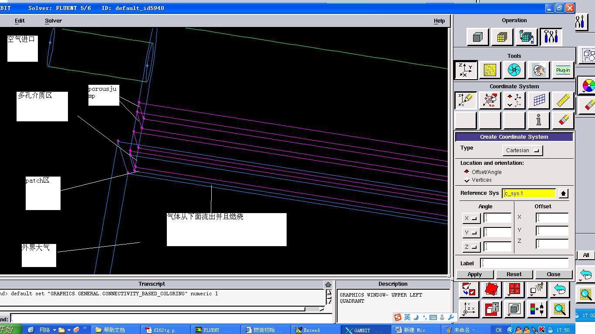Open the Cleanup hand-wipe tool
This screenshot has width=595, height=334.
pos(538,70)
